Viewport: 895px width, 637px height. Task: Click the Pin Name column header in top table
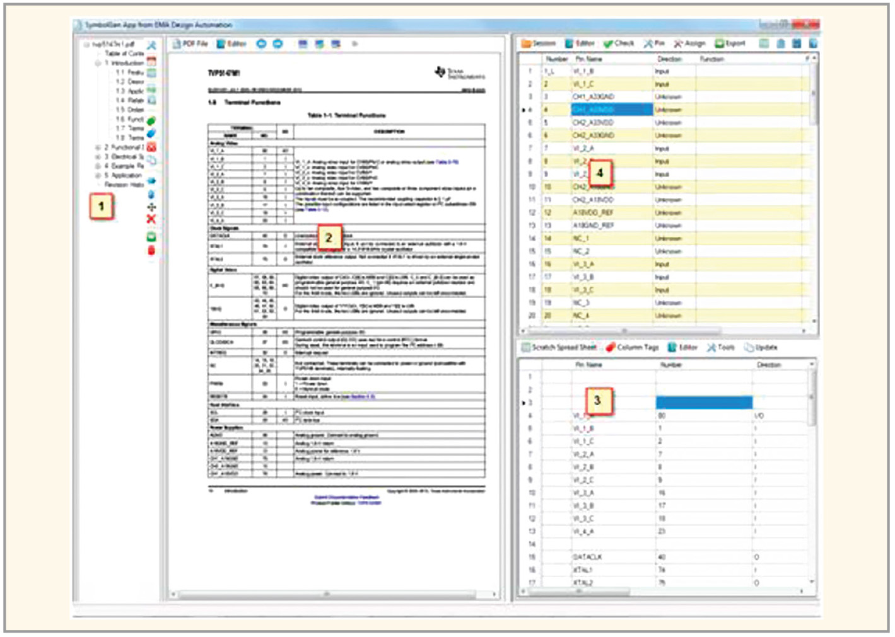[x=588, y=59]
